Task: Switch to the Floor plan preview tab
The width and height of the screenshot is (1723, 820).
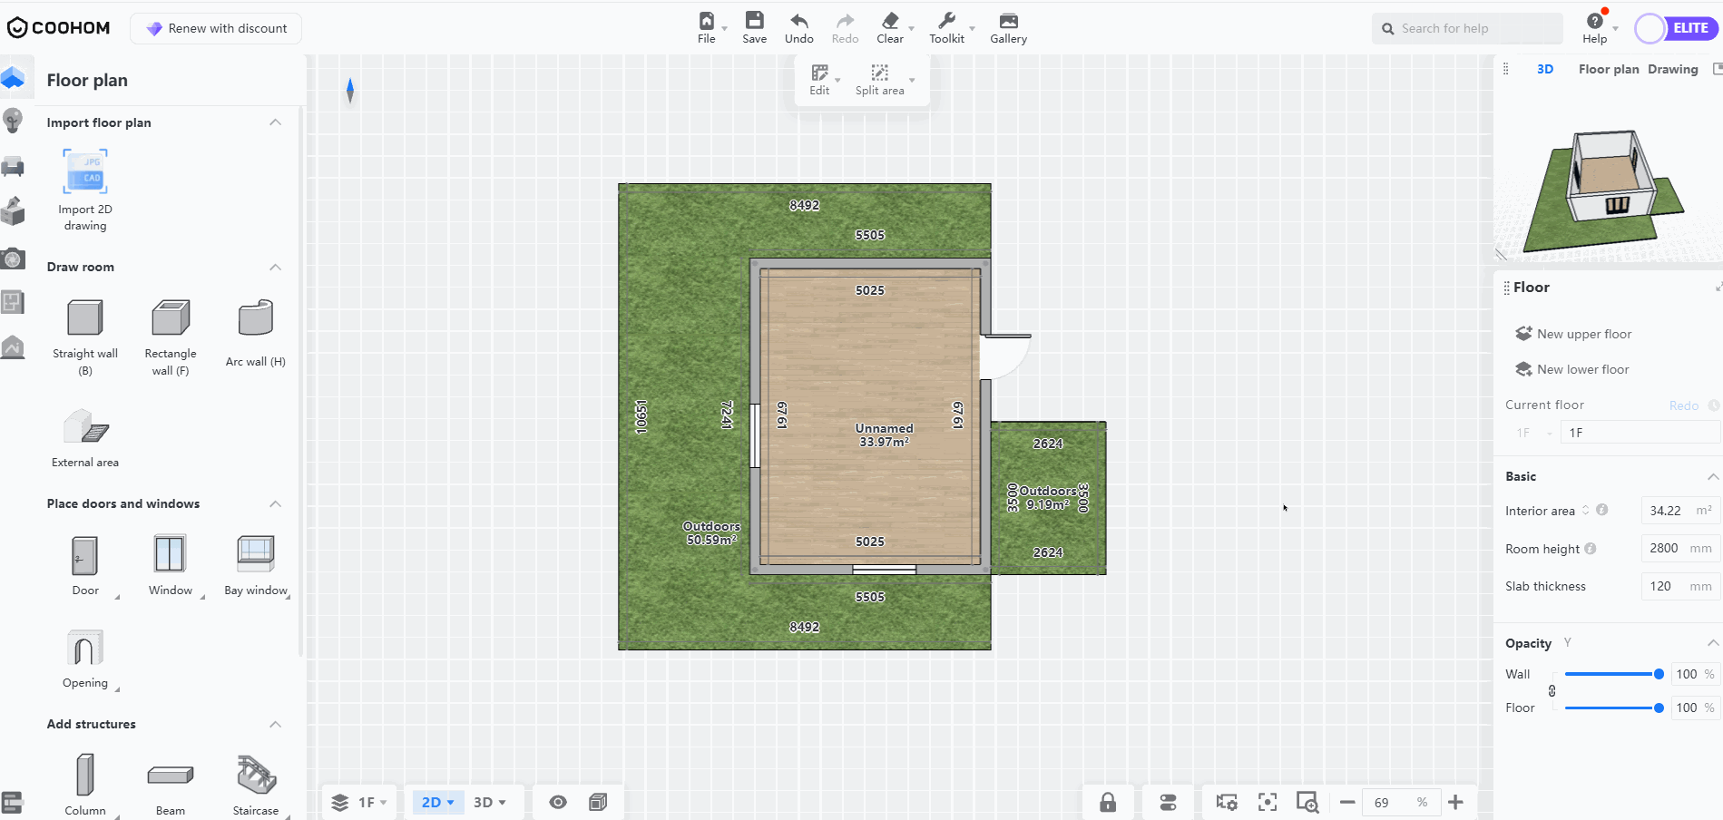Action: [x=1608, y=69]
